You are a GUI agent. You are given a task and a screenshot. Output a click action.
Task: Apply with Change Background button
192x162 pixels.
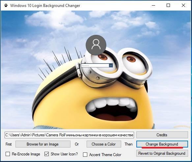pyautogui.click(x=162, y=144)
